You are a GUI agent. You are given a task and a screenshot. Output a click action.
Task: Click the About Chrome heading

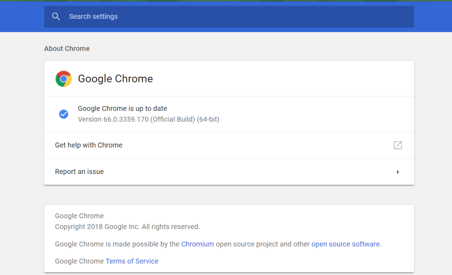[x=67, y=48]
